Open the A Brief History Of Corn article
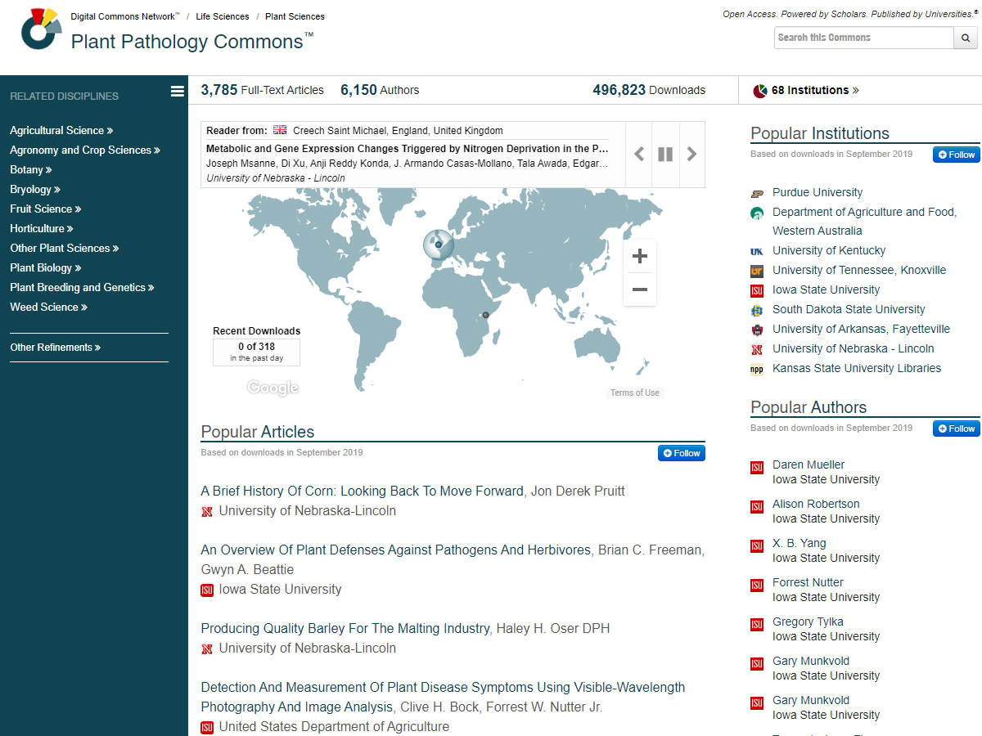This screenshot has width=982, height=736. click(x=362, y=491)
